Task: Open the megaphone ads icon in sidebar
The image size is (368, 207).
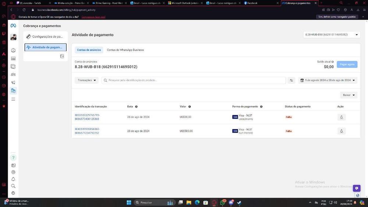Action: tap(13, 83)
